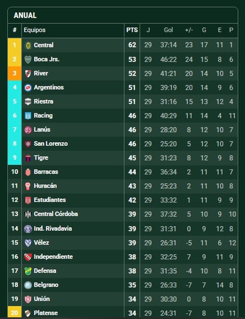Viewport: 245px width, 319px height.
Task: Click the Racing striped crest icon
Action: point(28,116)
